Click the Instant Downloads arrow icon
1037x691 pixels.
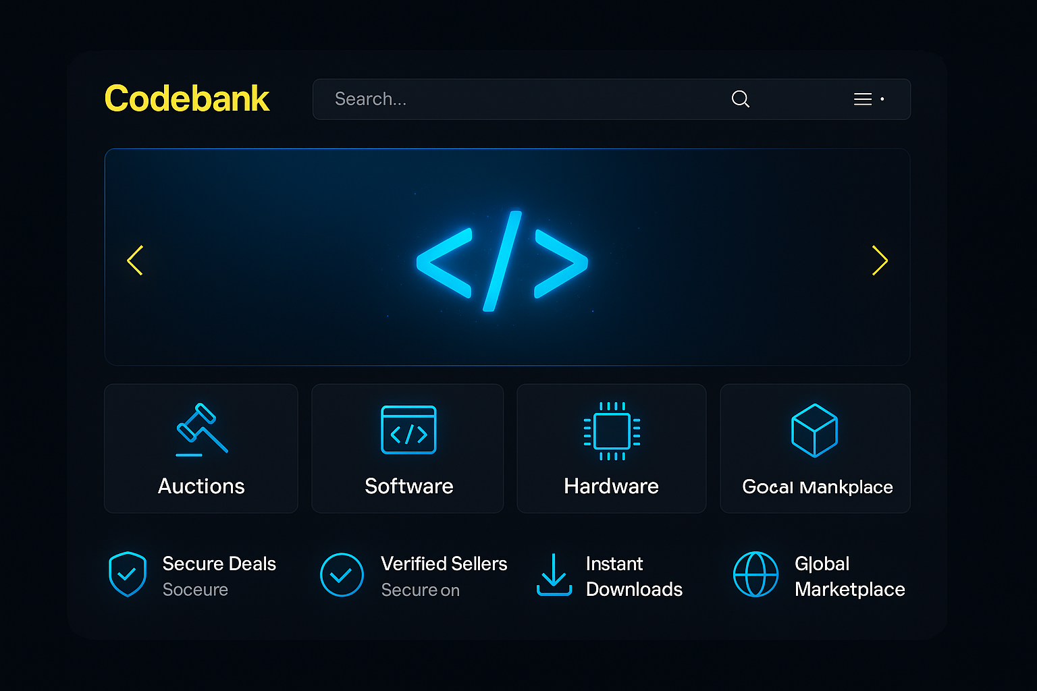[x=554, y=575]
